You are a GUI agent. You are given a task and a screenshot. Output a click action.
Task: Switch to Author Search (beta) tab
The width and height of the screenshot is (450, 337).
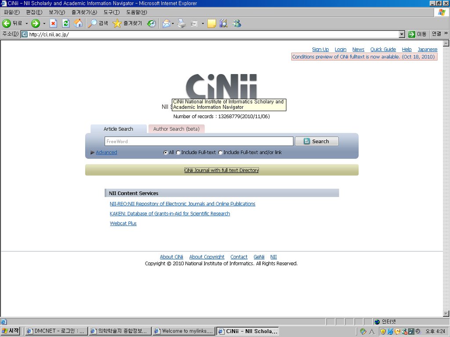176,129
